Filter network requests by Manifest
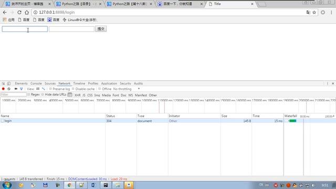The image size is (336, 189). (141, 95)
